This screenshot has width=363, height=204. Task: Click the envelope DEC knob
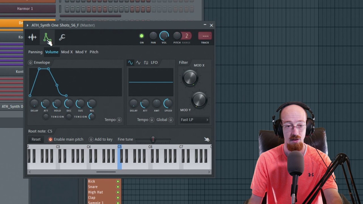pyautogui.click(x=69, y=104)
